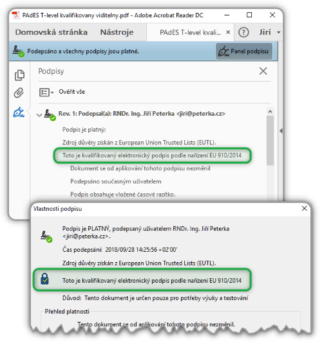Click the Jiri user name
The image size is (322, 345).
[x=265, y=32]
